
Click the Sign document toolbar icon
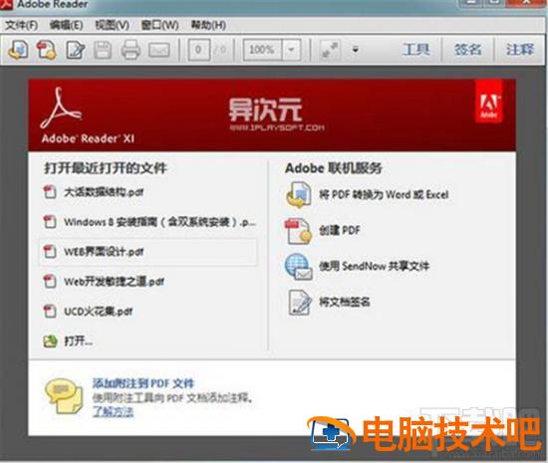point(75,50)
